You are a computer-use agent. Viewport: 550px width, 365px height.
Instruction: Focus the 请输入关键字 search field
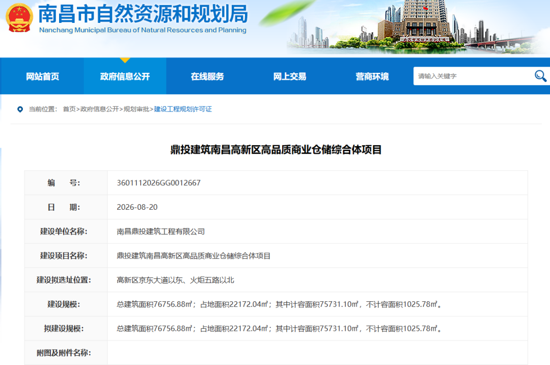(474, 76)
